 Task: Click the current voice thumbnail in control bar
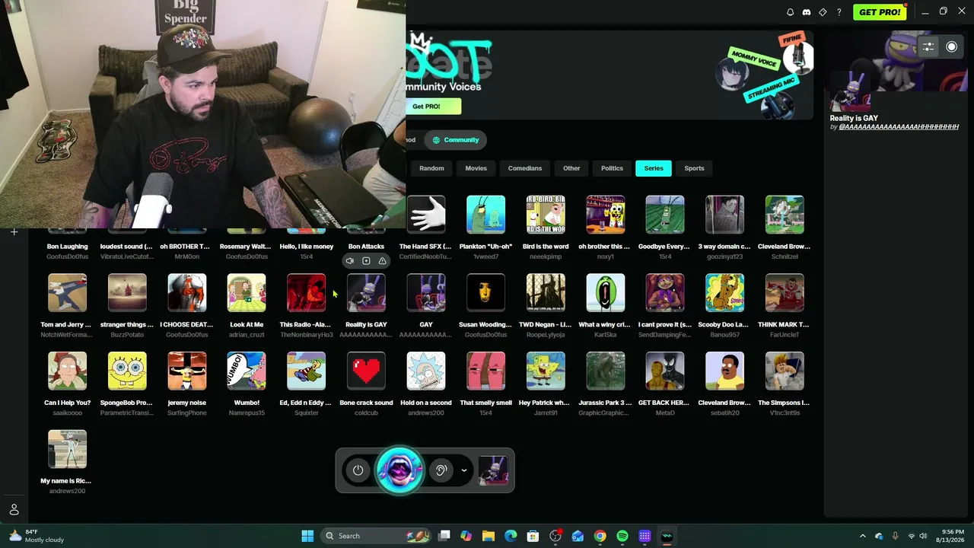tap(493, 470)
